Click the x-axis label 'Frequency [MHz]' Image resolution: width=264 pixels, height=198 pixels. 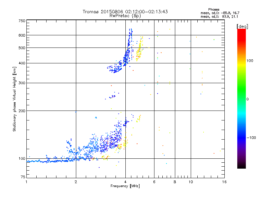[125, 186]
